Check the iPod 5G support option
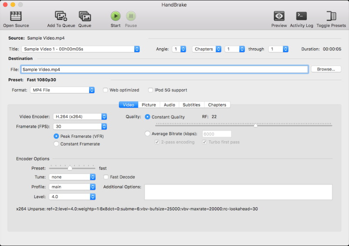Image resolution: width=349 pixels, height=246 pixels. [x=151, y=90]
